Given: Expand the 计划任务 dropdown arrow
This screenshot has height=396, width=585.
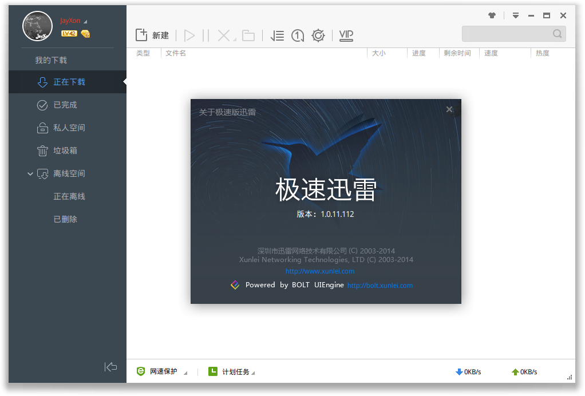Looking at the screenshot, I should [253, 373].
